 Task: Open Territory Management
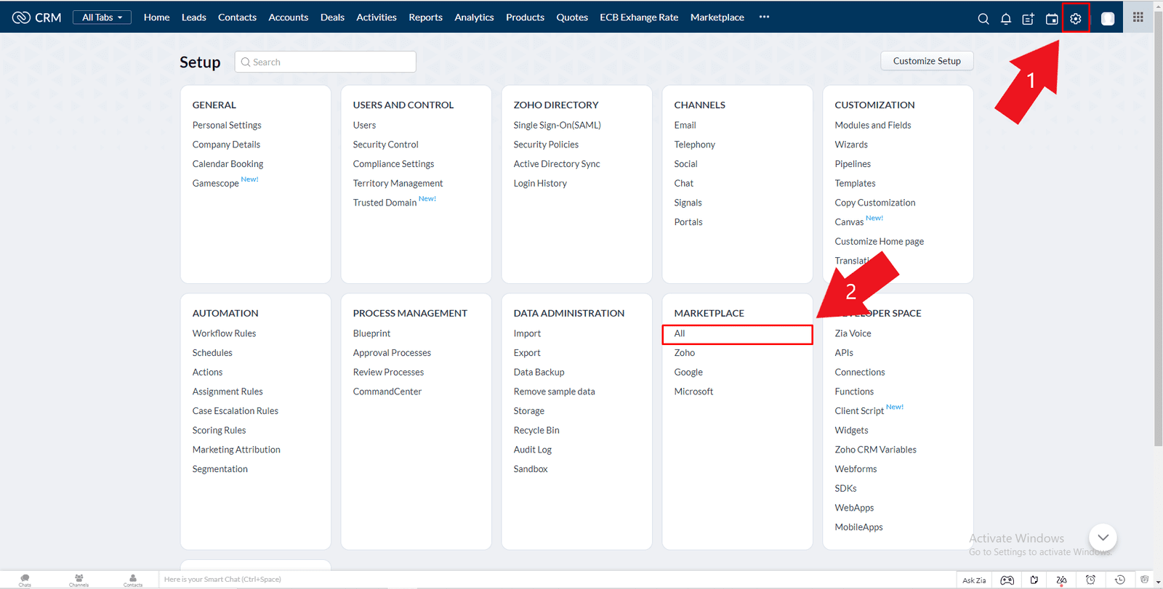pyautogui.click(x=398, y=183)
